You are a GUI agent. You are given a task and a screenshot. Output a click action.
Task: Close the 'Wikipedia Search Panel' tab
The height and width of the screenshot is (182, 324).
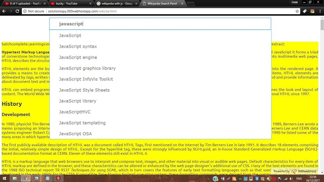click(182, 4)
